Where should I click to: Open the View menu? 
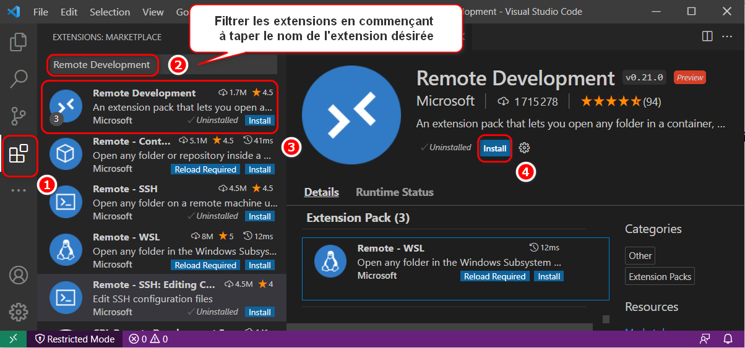point(153,12)
